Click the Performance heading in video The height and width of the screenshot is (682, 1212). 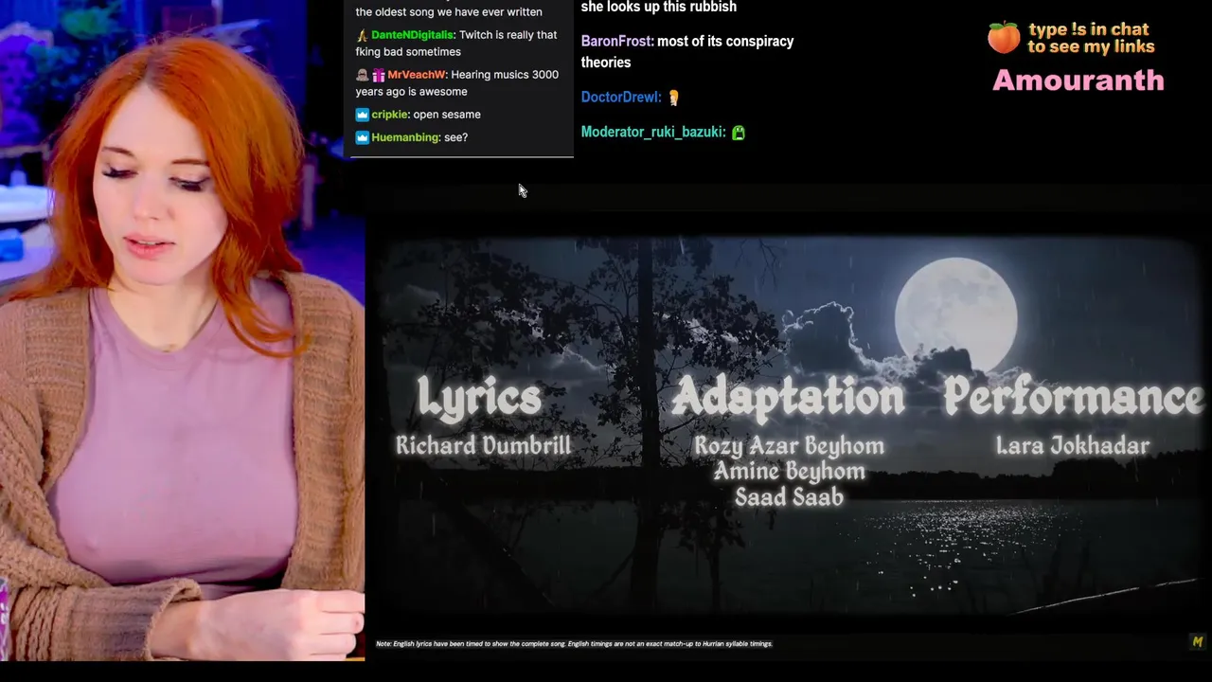click(x=1073, y=396)
